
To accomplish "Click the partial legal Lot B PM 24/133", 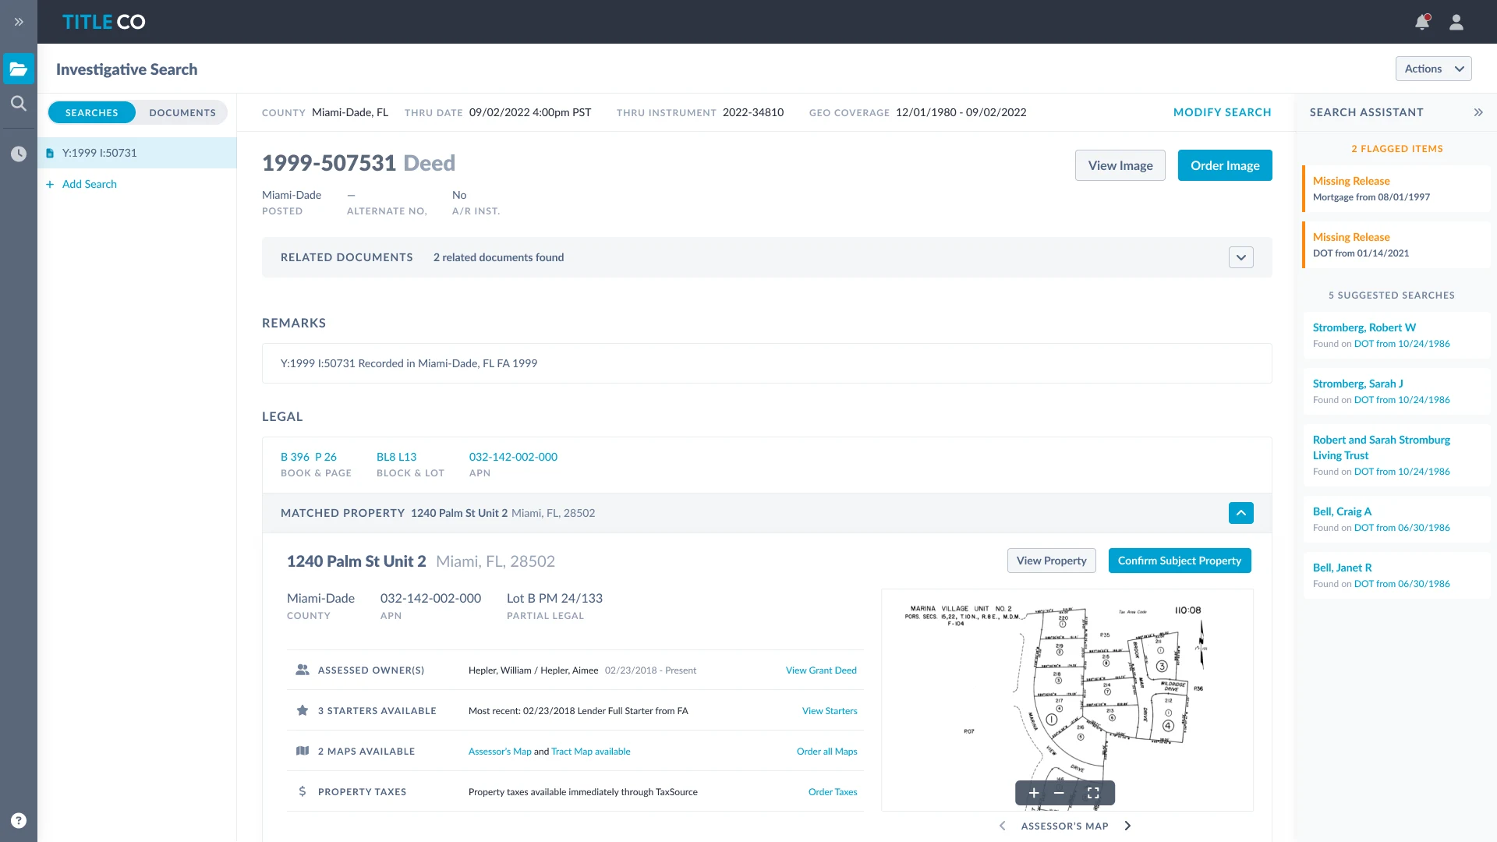I will 554,598.
